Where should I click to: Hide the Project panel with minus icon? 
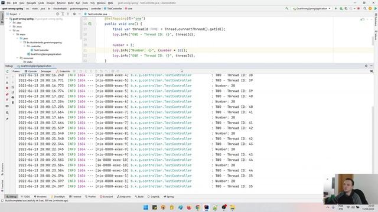point(79,14)
